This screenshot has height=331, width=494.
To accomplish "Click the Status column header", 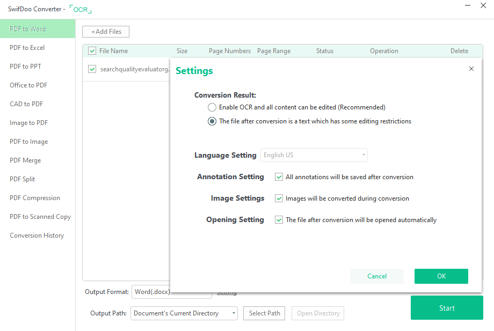I will pos(325,51).
